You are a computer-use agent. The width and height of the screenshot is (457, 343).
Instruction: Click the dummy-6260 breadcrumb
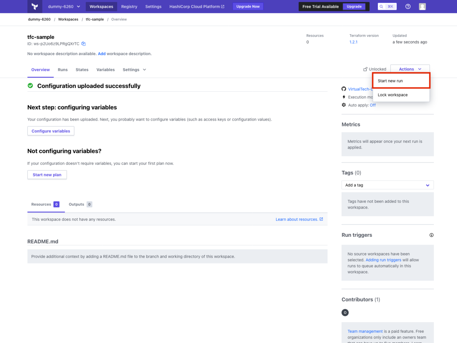[x=39, y=19]
